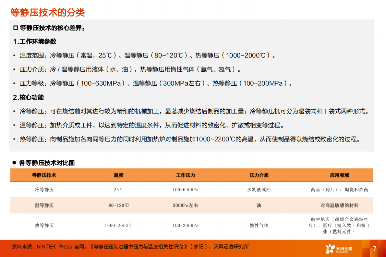Click the black round bullet before 各等静压技术对比图
The image size is (386, 257).
pyautogui.click(x=14, y=163)
